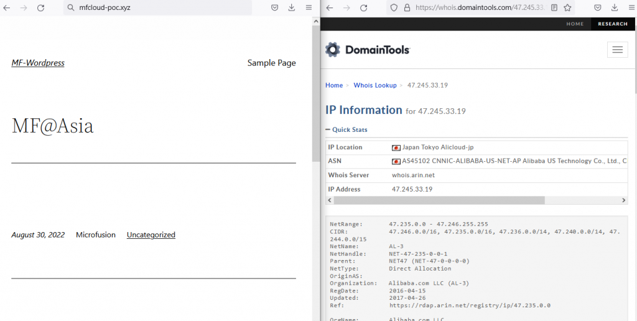
Task: Open Sample Page menu link
Action: [271, 63]
